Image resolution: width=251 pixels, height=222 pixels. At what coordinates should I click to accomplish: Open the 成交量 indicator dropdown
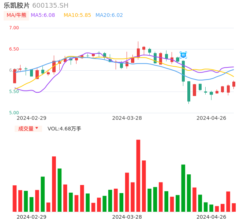[28, 129]
